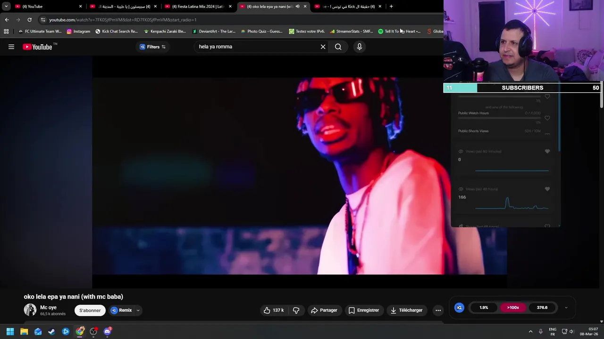This screenshot has height=339, width=604.
Task: Favorite the Views last 48 hours heart
Action: 547,189
